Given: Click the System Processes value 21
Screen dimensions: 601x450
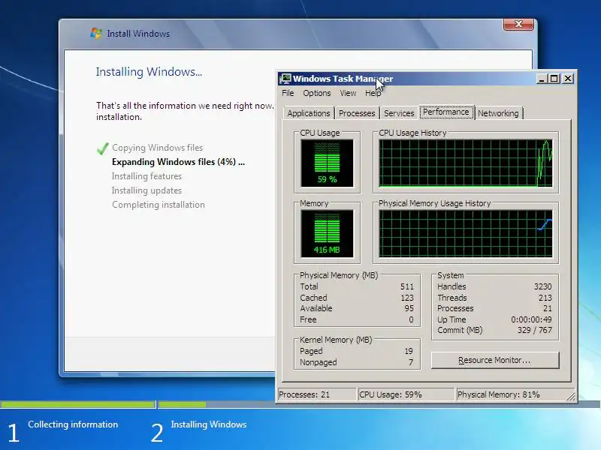Looking at the screenshot, I should pos(548,308).
